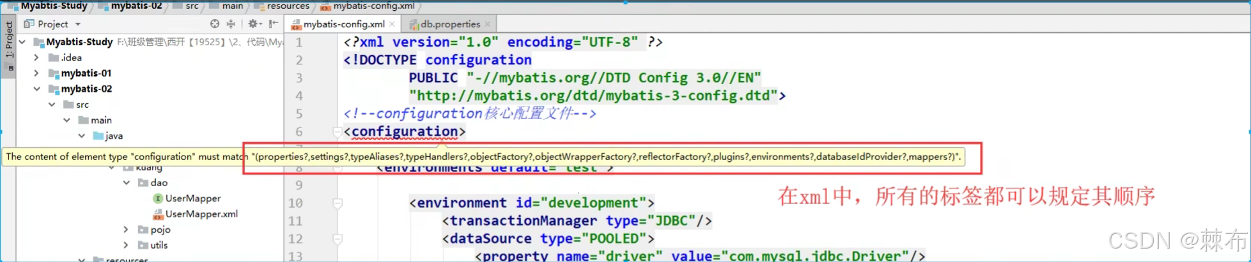This screenshot has height=262, width=1251.
Task: Click line number 1 in the gutter
Action: click(x=299, y=42)
